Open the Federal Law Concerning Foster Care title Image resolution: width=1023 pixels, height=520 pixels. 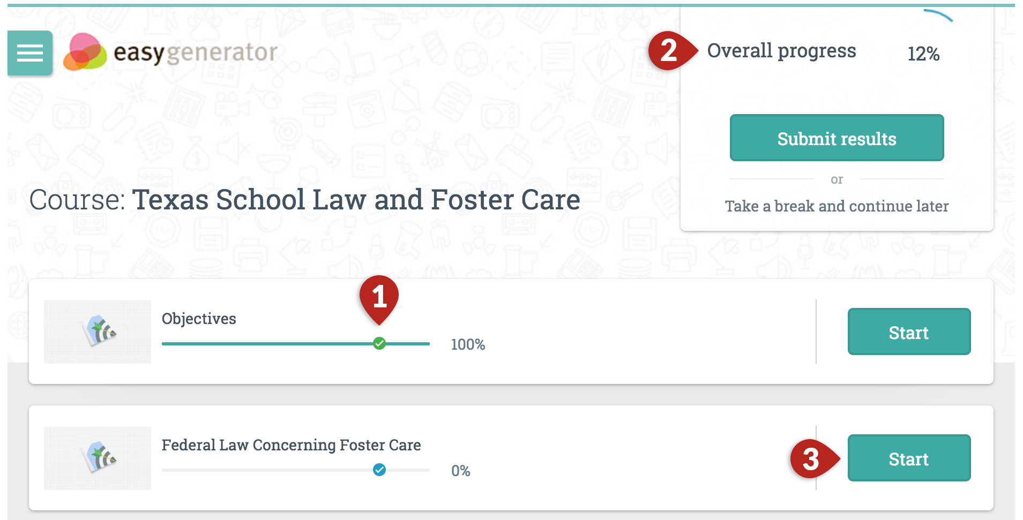click(x=292, y=445)
